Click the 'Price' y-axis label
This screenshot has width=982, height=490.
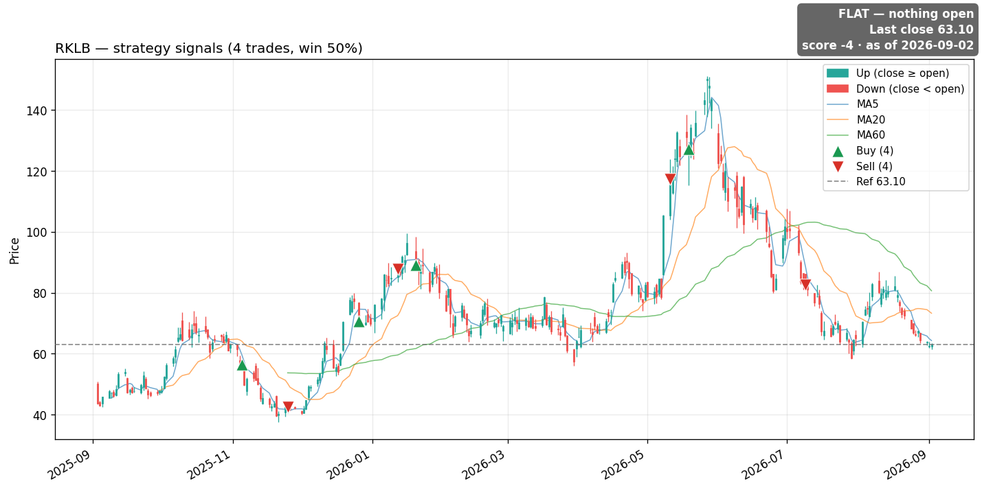tap(14, 250)
